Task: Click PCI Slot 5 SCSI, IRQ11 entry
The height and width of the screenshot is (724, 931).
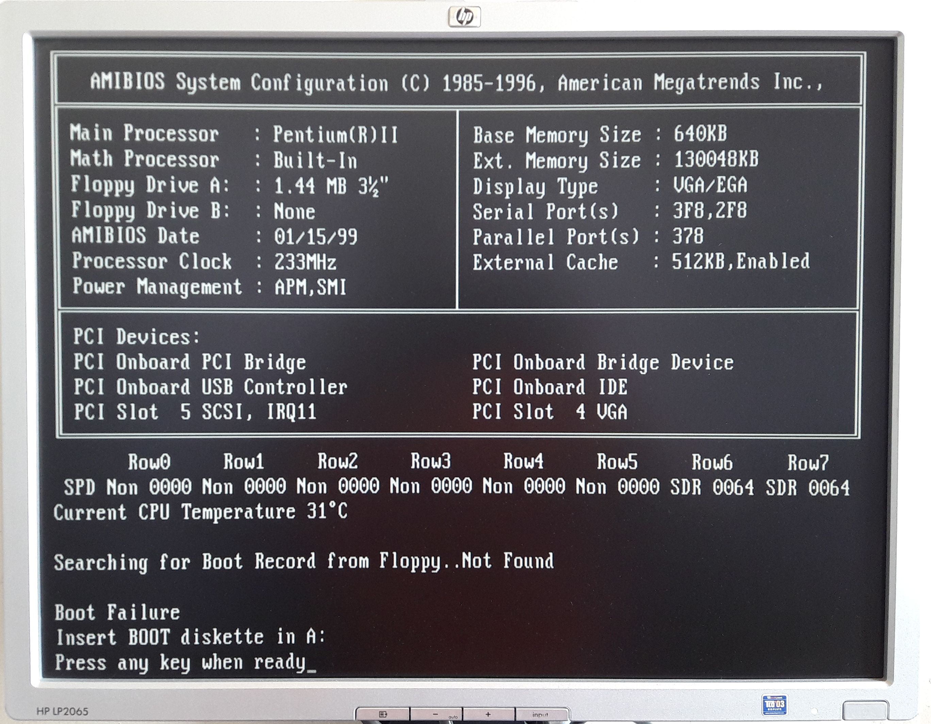Action: [x=195, y=412]
